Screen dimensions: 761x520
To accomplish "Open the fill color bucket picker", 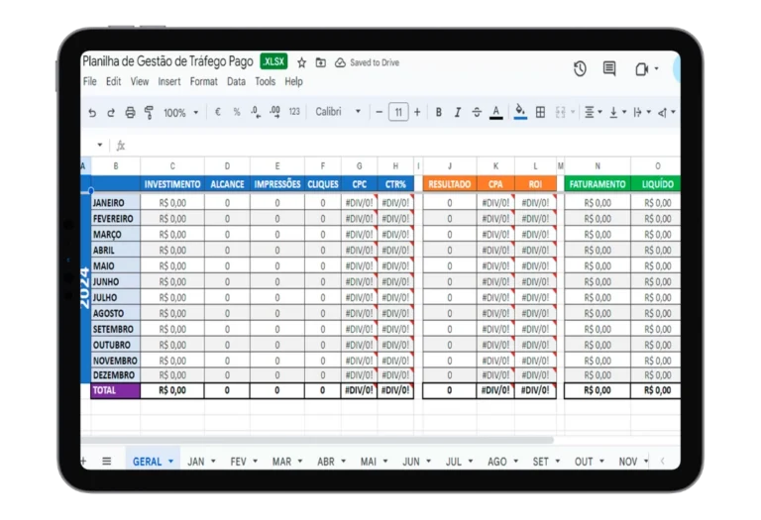I will (520, 112).
